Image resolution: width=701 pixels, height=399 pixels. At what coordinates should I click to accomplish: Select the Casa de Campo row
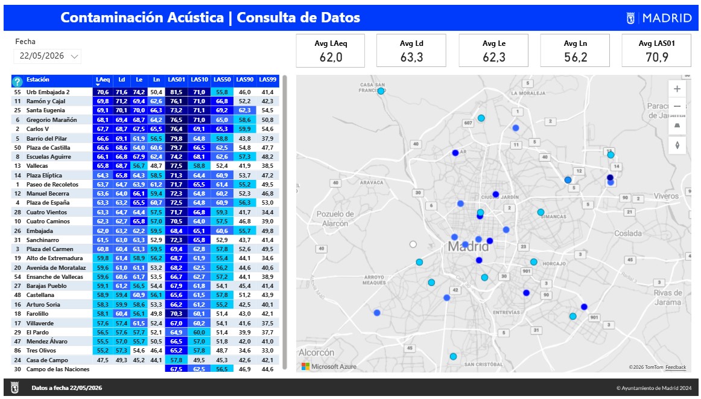(145, 360)
